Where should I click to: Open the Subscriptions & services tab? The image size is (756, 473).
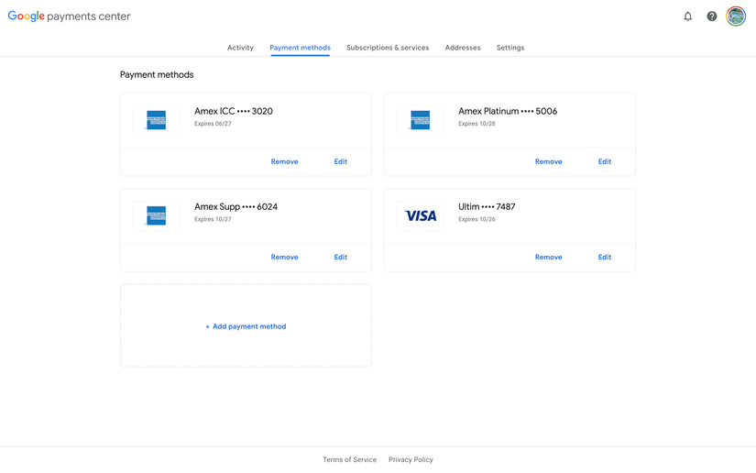388,48
